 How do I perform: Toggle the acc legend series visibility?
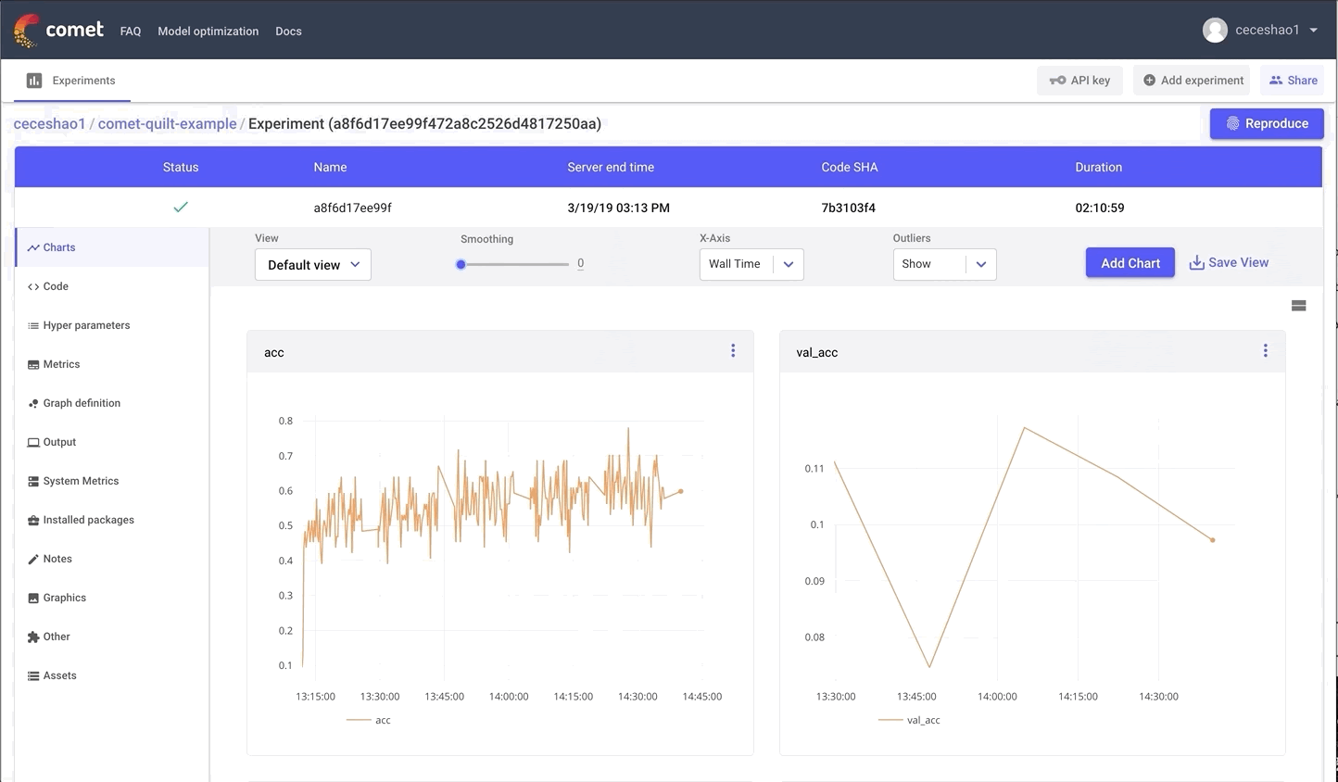[x=370, y=720]
